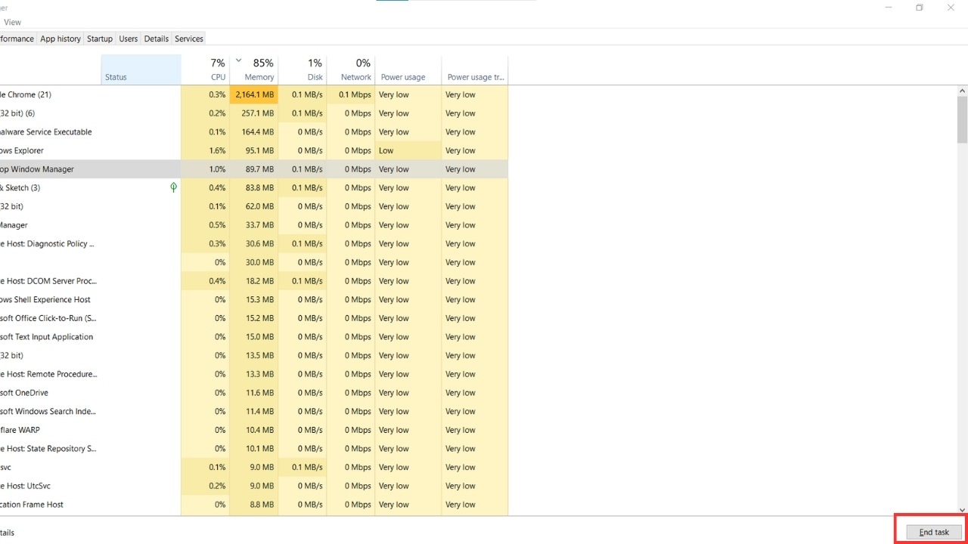Sort by Disk column header
This screenshot has height=544, width=968.
click(302, 70)
